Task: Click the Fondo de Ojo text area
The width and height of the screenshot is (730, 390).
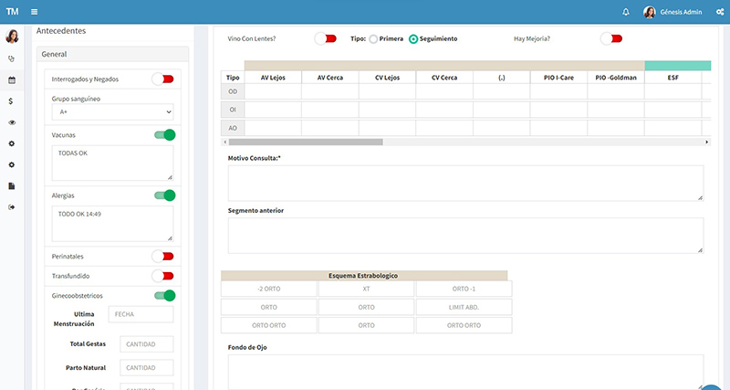Action: pyautogui.click(x=465, y=372)
